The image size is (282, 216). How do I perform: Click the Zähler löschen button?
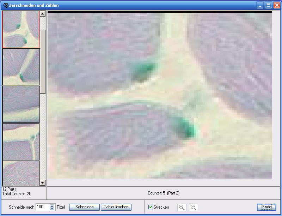point(116,207)
